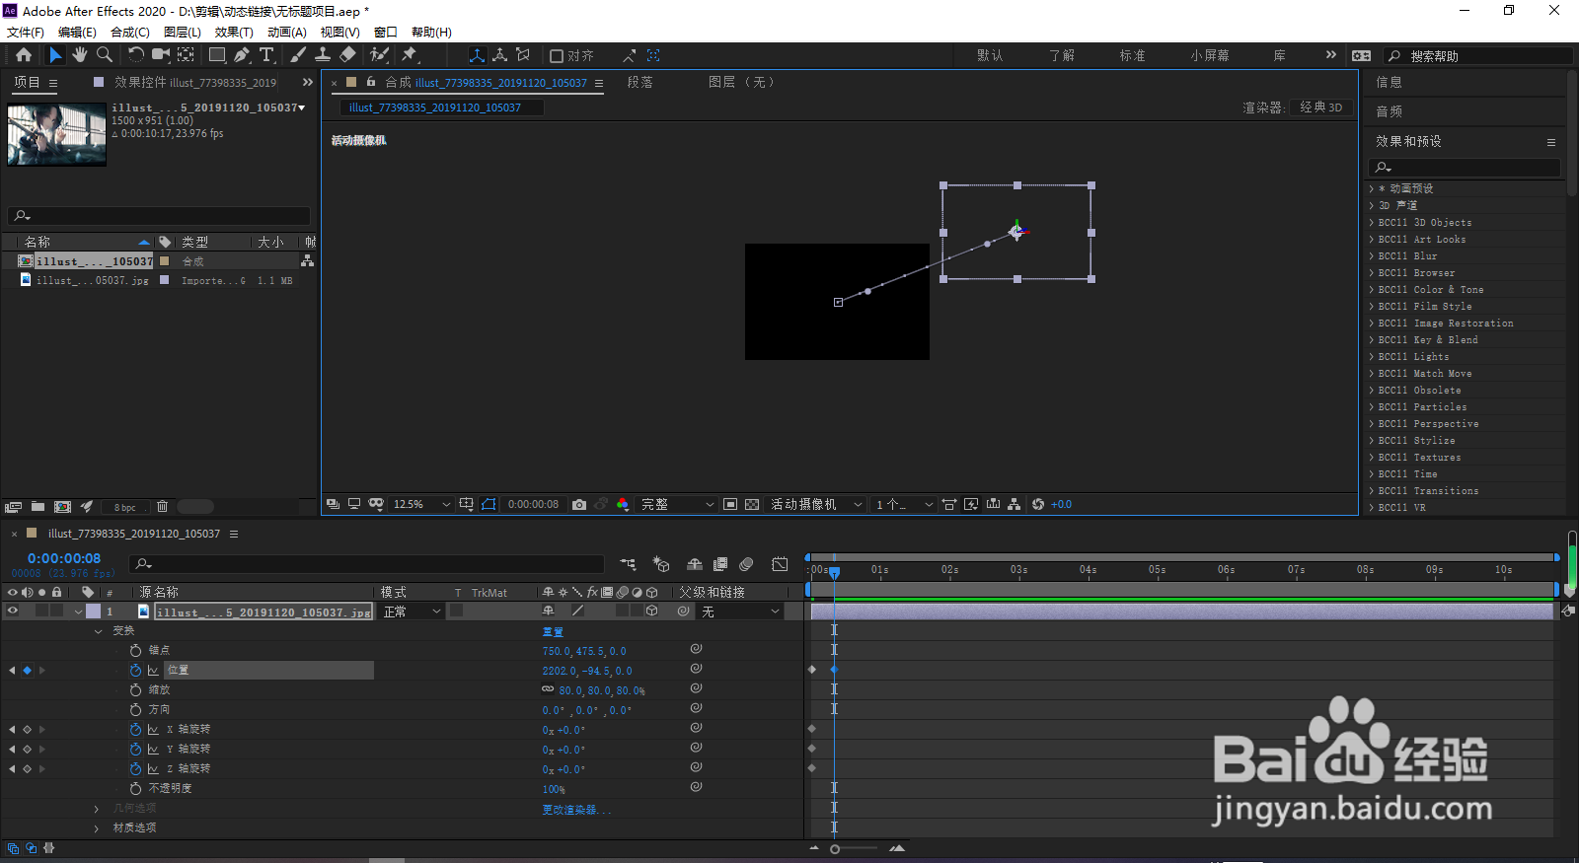Select the Pan Behind anchor point tool

tap(186, 55)
